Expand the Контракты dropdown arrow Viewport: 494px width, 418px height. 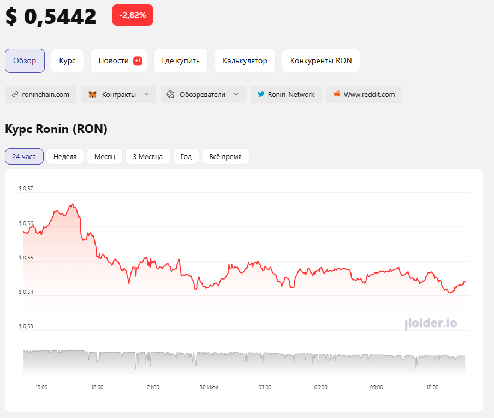[146, 94]
